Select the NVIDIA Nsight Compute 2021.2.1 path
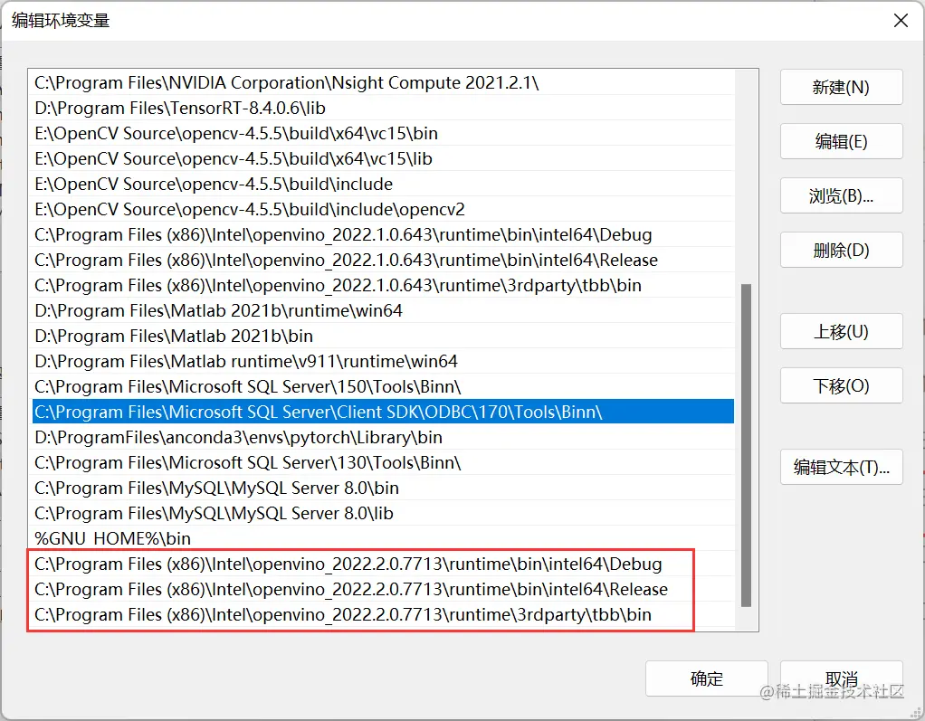The image size is (925, 721). click(384, 82)
